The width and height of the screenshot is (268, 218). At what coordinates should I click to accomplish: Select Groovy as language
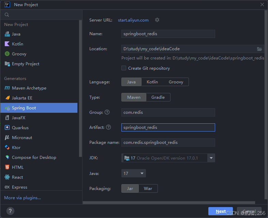(176, 82)
